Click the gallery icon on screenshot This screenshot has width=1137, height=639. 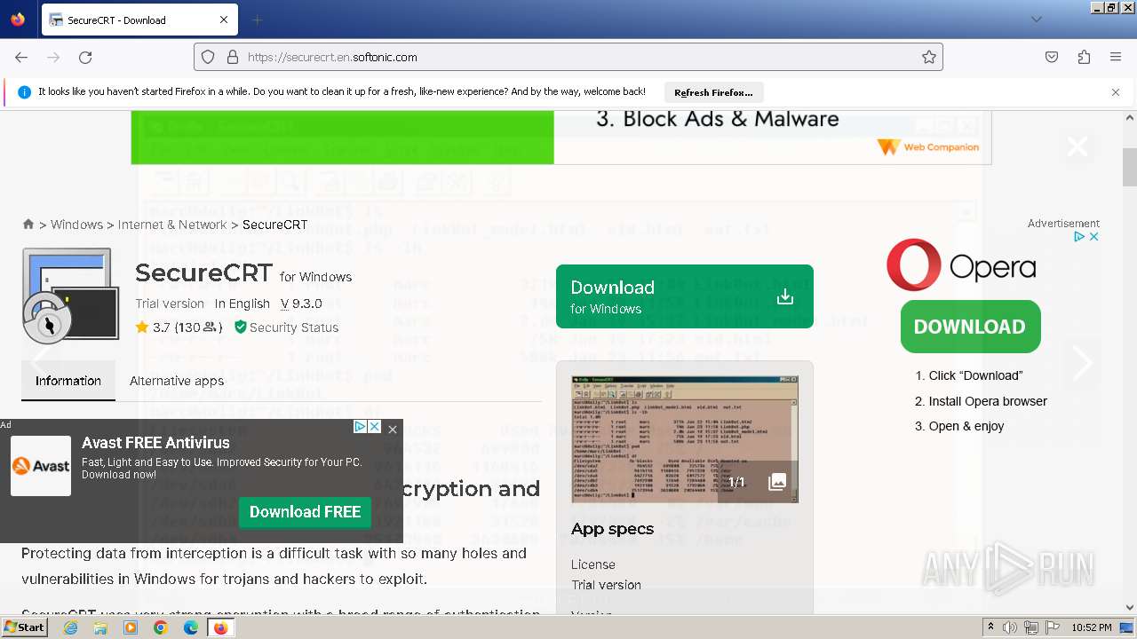pyautogui.click(x=777, y=482)
